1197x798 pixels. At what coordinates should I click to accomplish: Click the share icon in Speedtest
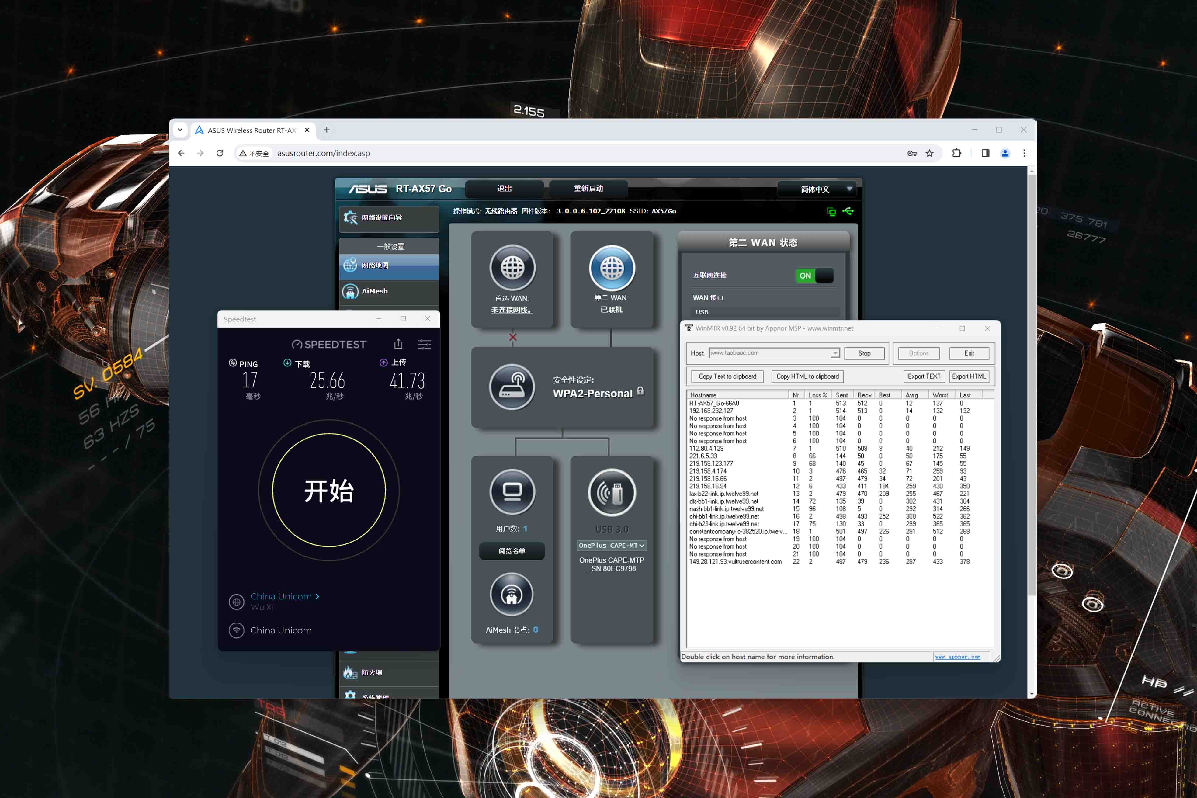tap(398, 345)
